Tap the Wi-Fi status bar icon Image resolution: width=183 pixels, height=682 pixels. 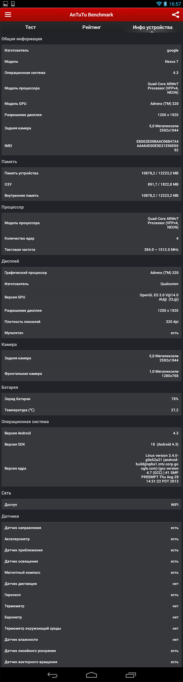point(159,4)
